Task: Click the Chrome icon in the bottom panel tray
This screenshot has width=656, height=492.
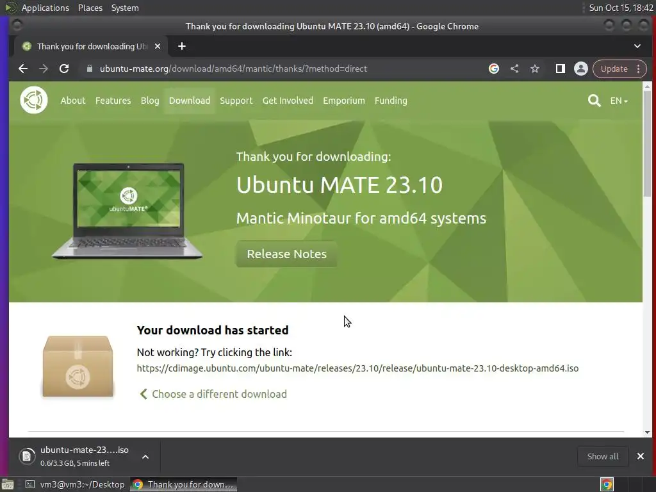Action: (607, 484)
